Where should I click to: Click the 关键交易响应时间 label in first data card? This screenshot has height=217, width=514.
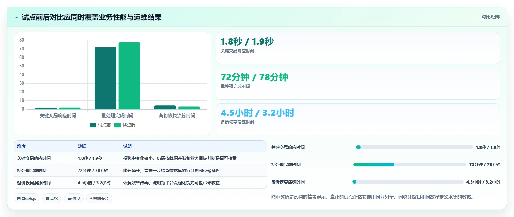[237, 51]
